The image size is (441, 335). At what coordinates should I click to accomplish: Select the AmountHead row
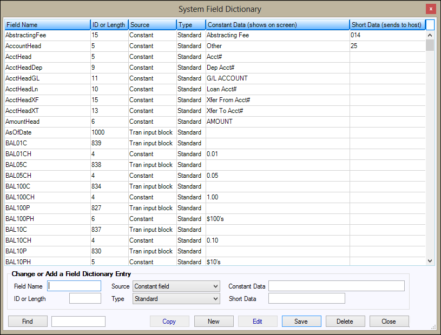point(215,122)
